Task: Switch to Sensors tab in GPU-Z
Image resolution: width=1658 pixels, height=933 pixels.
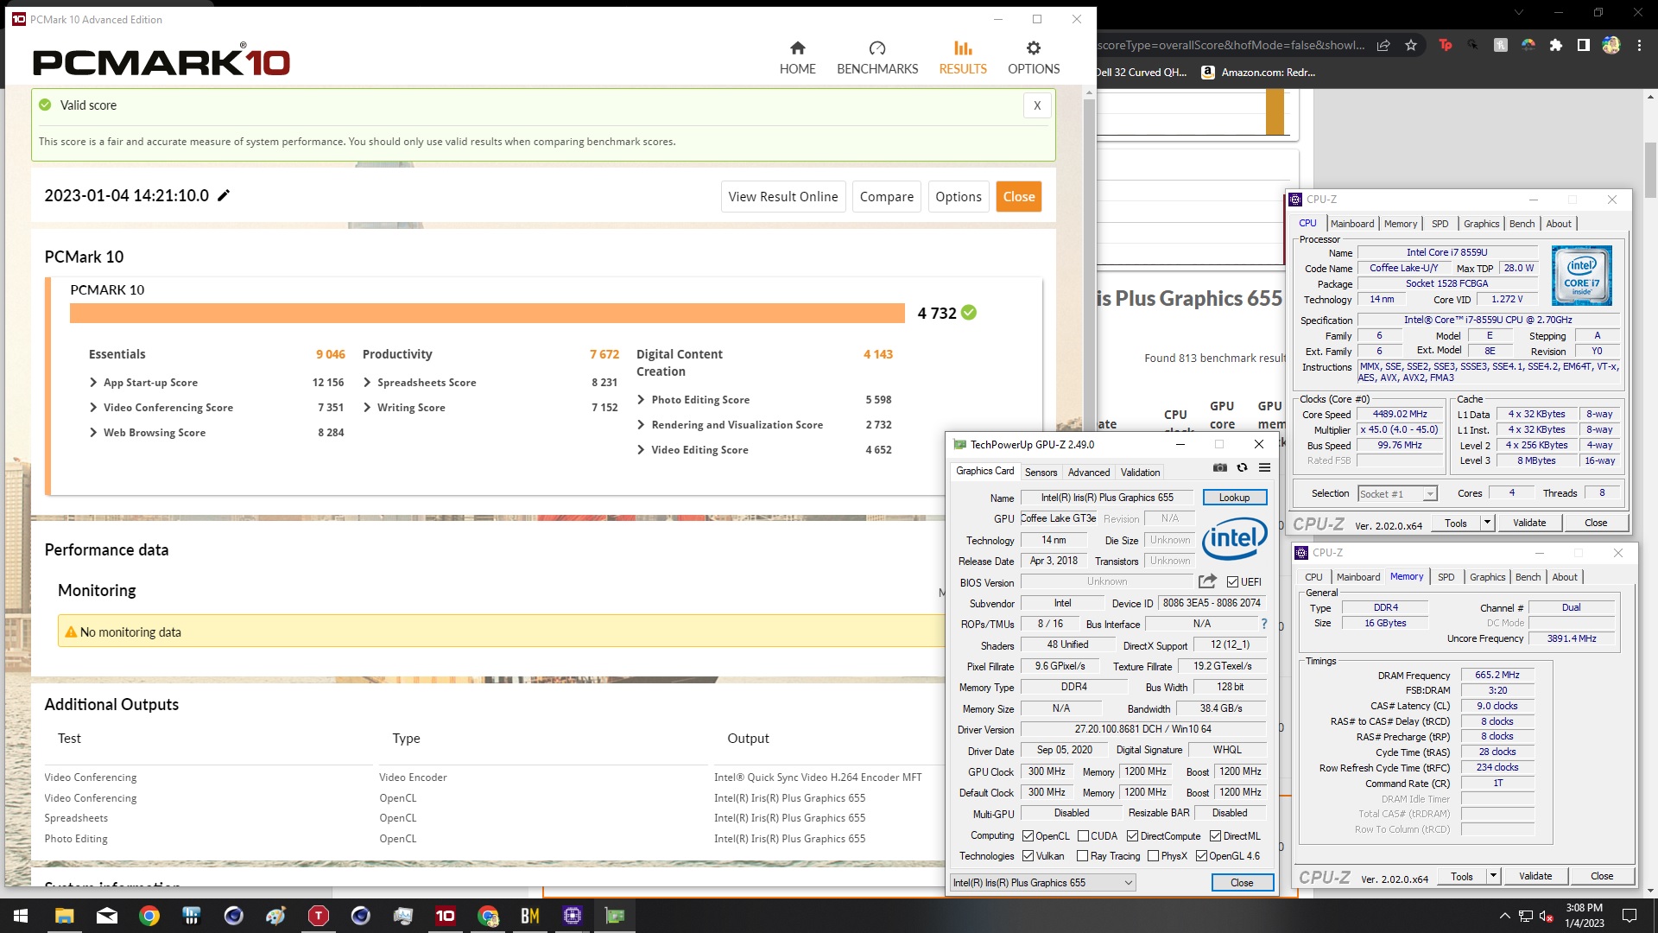Action: coord(1041,473)
